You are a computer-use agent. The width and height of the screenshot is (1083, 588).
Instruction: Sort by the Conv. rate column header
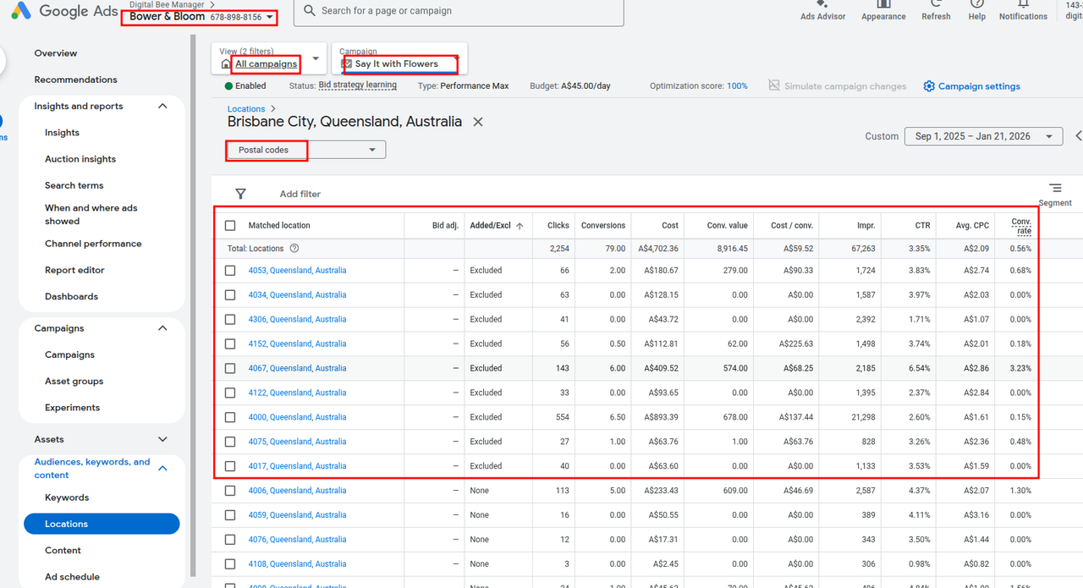tap(1022, 226)
